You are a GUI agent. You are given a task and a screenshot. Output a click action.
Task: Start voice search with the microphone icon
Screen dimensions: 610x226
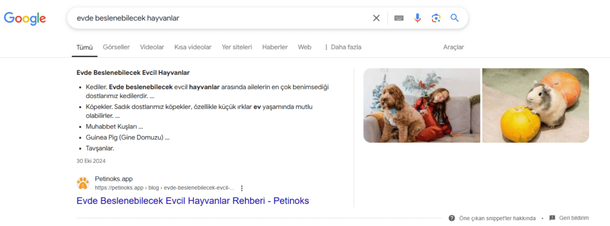(418, 18)
